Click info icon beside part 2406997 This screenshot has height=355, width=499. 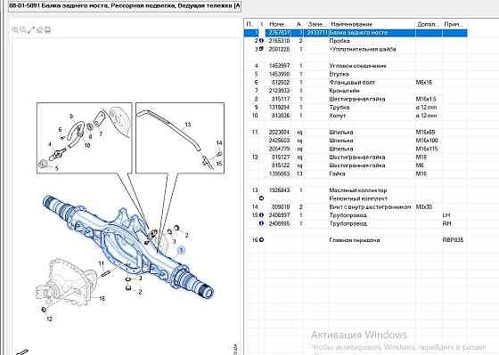pos(261,215)
